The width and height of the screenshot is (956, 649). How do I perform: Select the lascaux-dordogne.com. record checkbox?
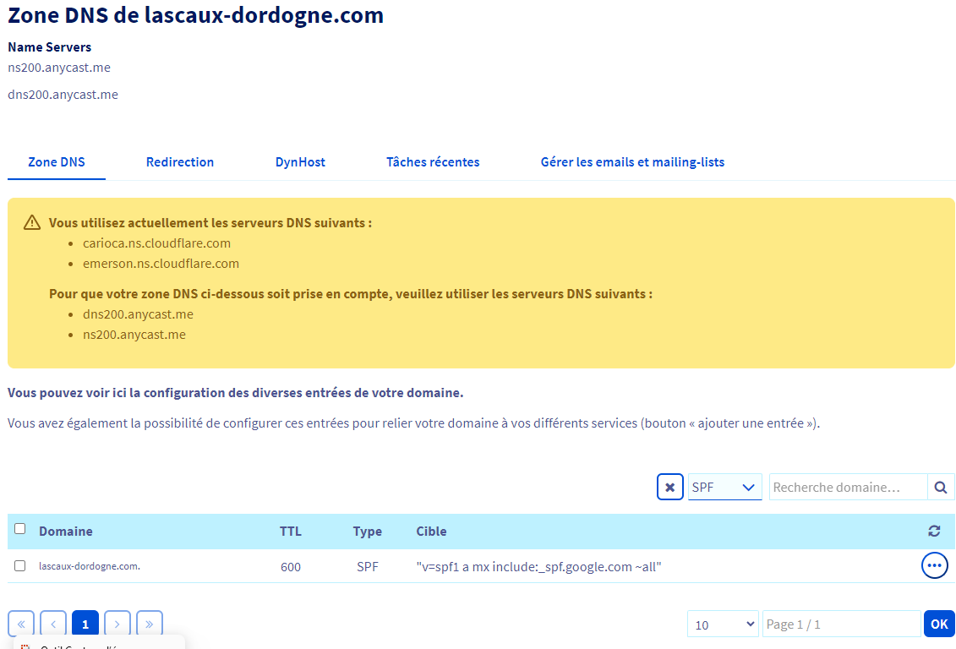[20, 565]
